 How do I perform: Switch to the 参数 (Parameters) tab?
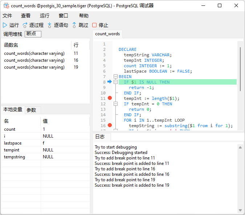pos(32,110)
